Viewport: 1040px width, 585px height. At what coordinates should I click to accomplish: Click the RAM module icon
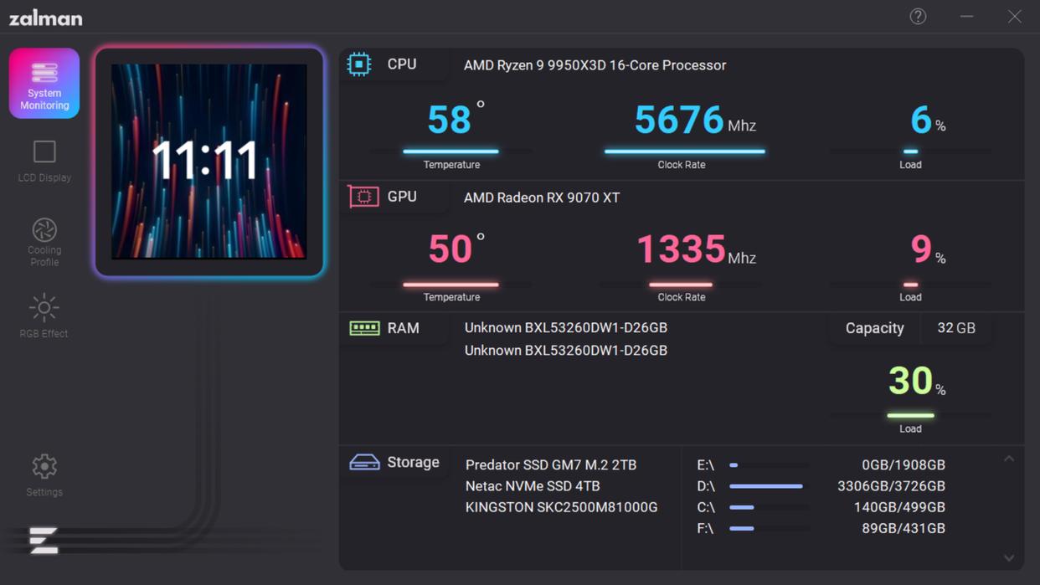tap(364, 328)
